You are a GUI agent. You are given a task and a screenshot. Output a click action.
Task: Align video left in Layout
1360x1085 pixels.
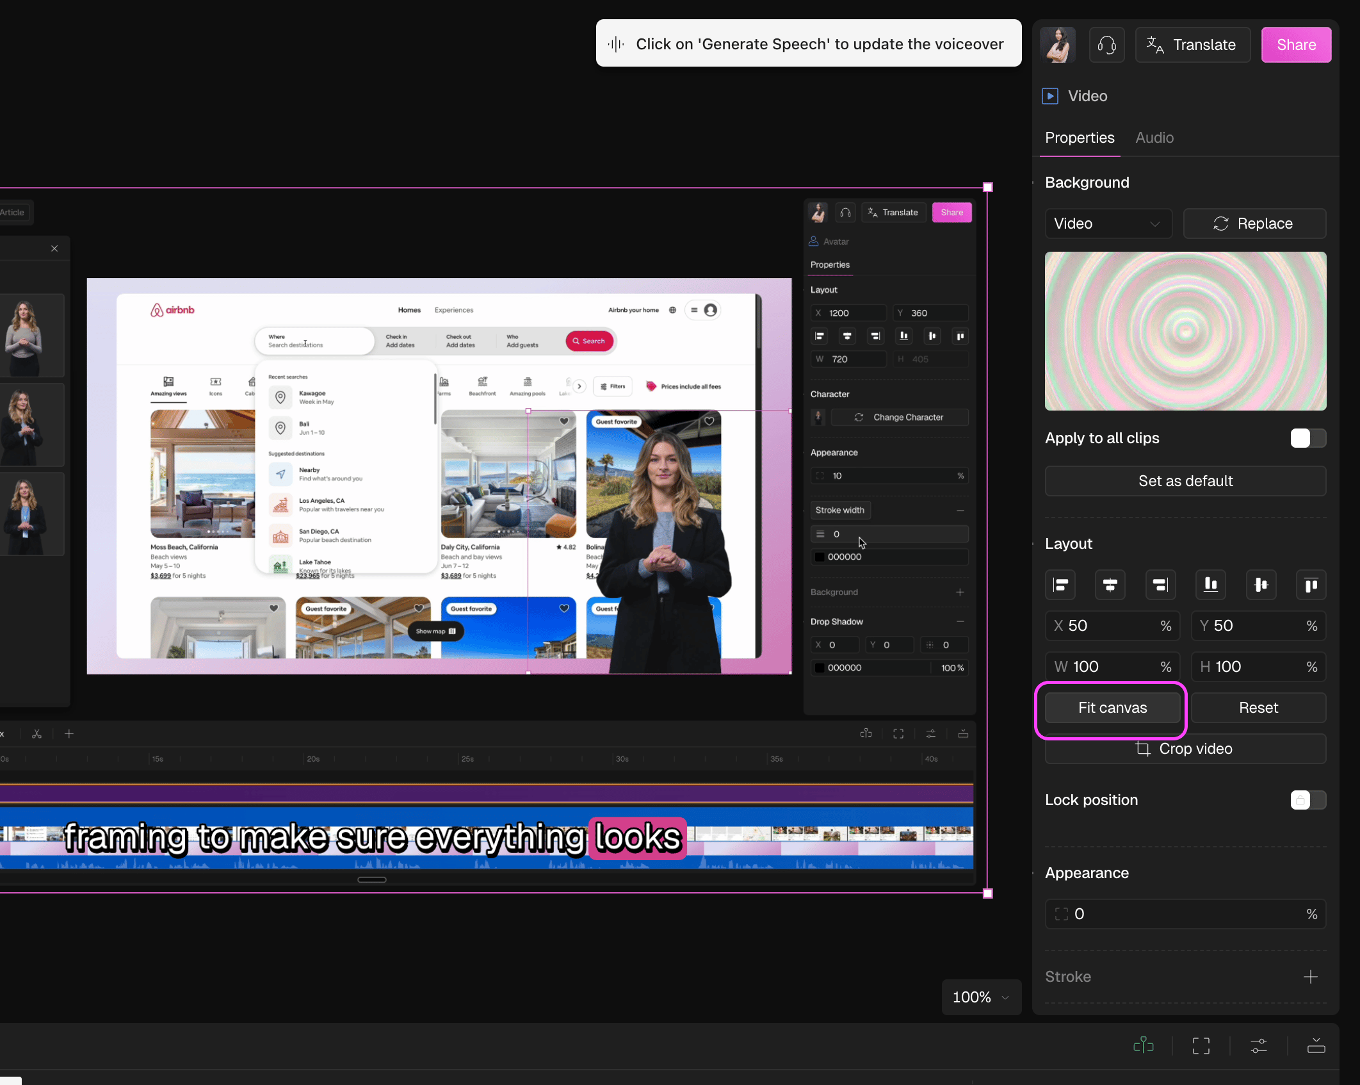pos(1060,585)
